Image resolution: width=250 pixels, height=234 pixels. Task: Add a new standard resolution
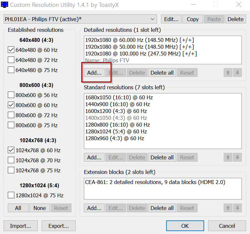point(94,157)
